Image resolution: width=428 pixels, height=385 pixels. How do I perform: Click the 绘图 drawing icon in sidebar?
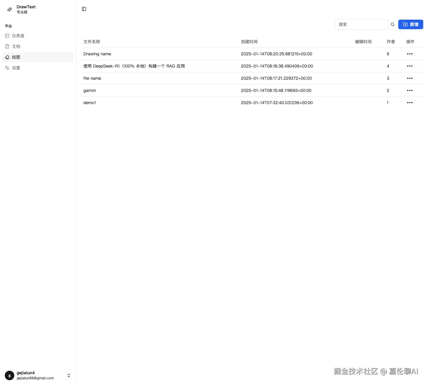pyautogui.click(x=7, y=57)
